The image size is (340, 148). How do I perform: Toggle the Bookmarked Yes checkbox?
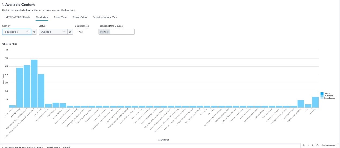point(77,32)
